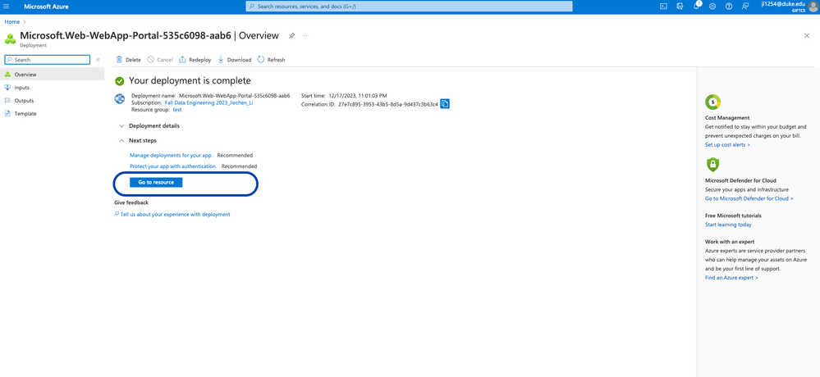Expand the Deployment details section

pos(149,126)
